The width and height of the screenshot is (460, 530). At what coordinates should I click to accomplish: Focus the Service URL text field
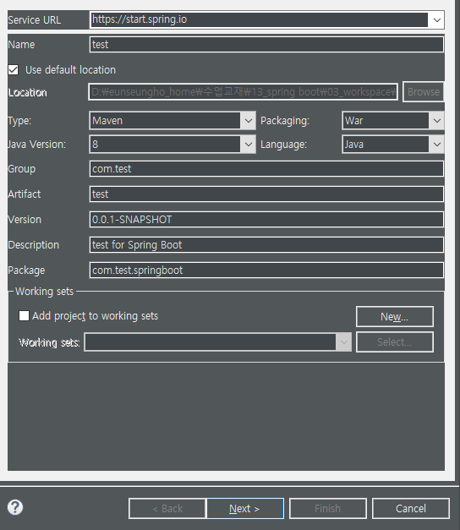[260, 20]
